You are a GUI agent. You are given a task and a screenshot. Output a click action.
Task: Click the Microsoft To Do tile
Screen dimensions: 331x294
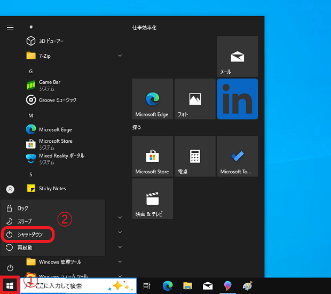[x=237, y=156]
